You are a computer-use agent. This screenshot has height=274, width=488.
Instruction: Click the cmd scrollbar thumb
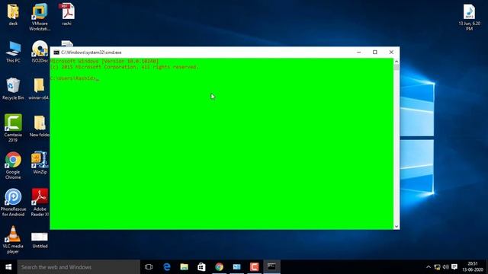396,67
